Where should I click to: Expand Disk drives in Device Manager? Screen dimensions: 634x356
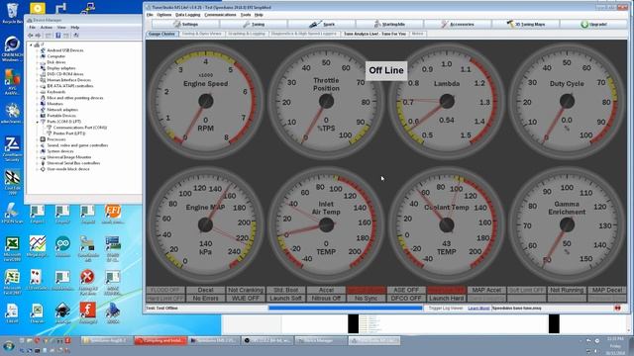38,62
